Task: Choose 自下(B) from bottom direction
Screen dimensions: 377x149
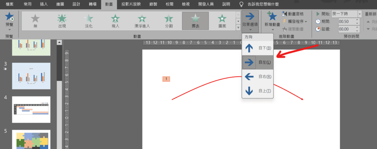Action: 257,48
